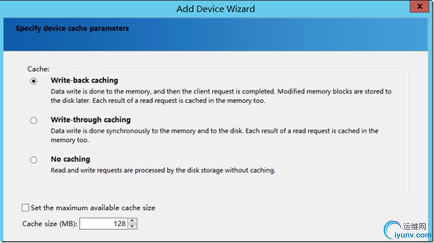Increase cache size with the up arrow
Screen dimensions: 434x243
[x=133, y=221]
